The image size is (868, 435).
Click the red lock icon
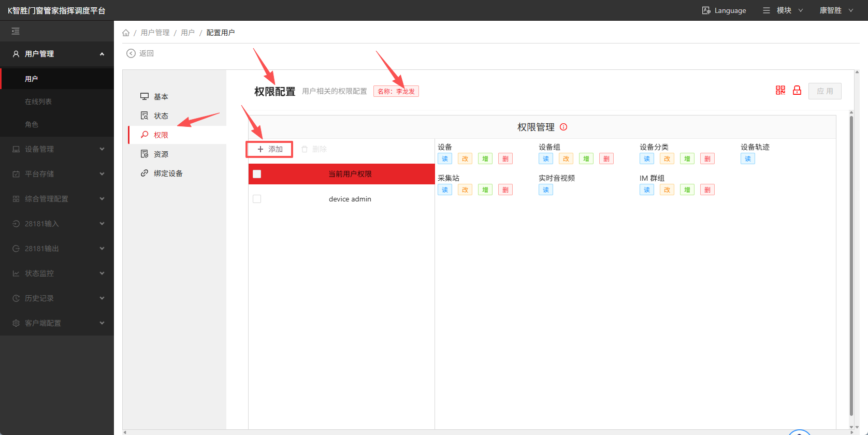[797, 91]
